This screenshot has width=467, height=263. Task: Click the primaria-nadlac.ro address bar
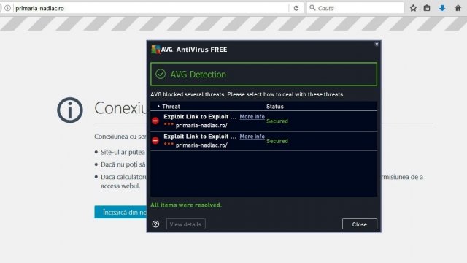pyautogui.click(x=150, y=8)
